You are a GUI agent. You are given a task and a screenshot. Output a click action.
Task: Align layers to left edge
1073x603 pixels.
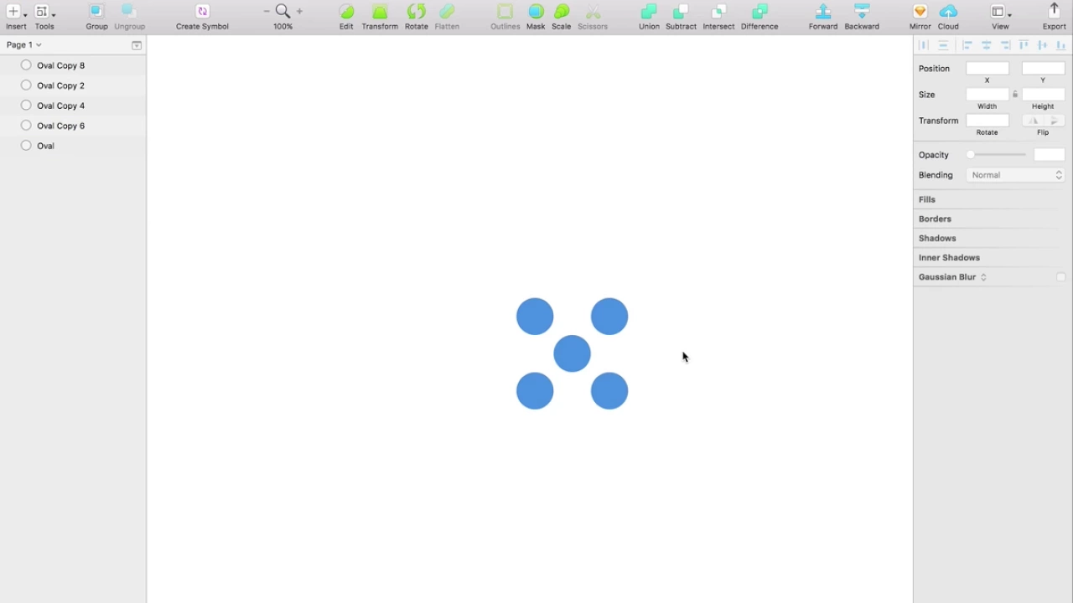point(967,45)
